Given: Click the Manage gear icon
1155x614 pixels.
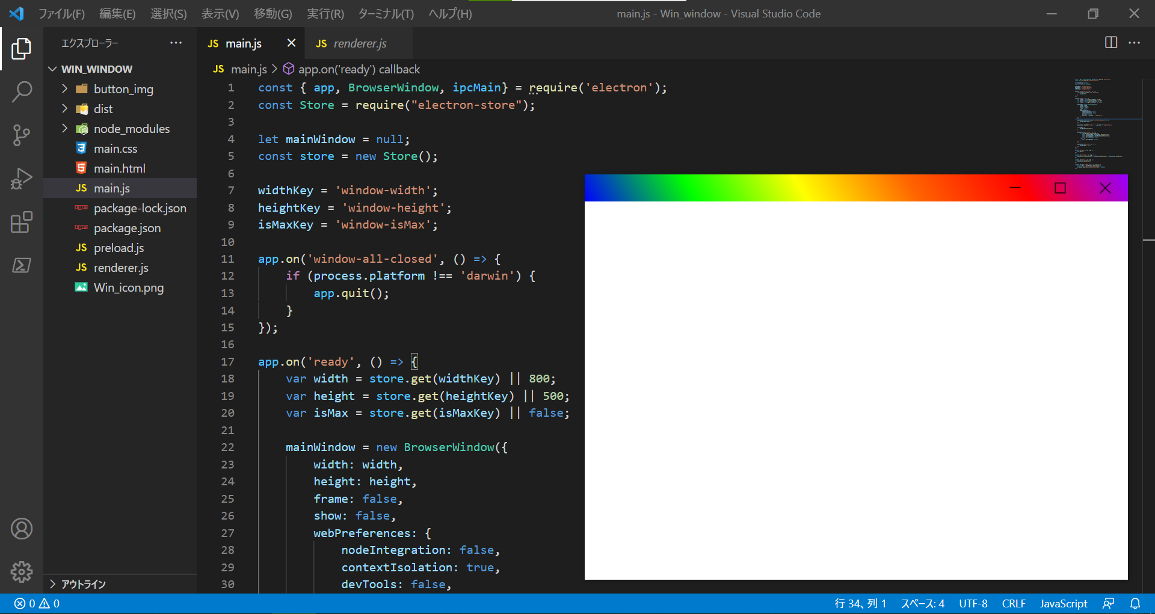Looking at the screenshot, I should tap(22, 572).
